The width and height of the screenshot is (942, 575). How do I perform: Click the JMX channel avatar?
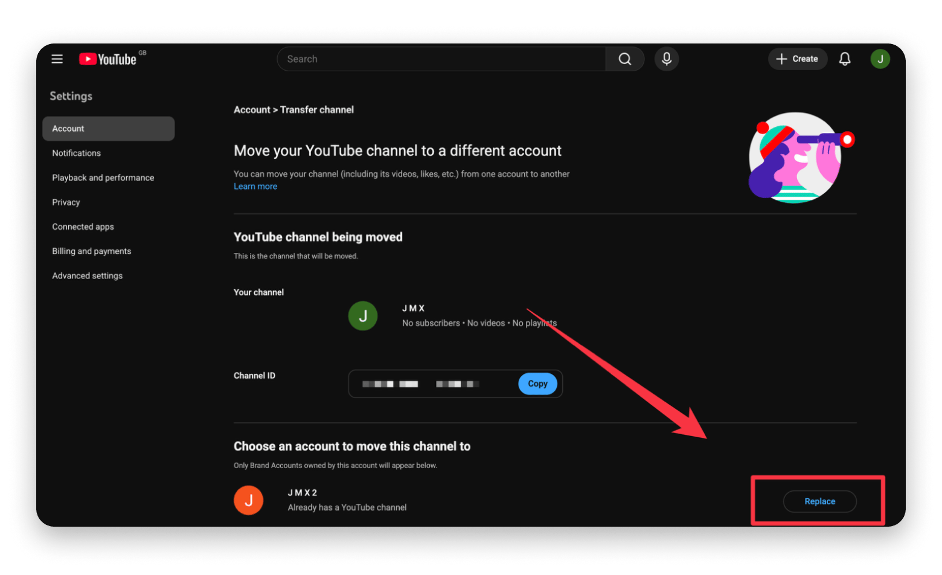363,316
